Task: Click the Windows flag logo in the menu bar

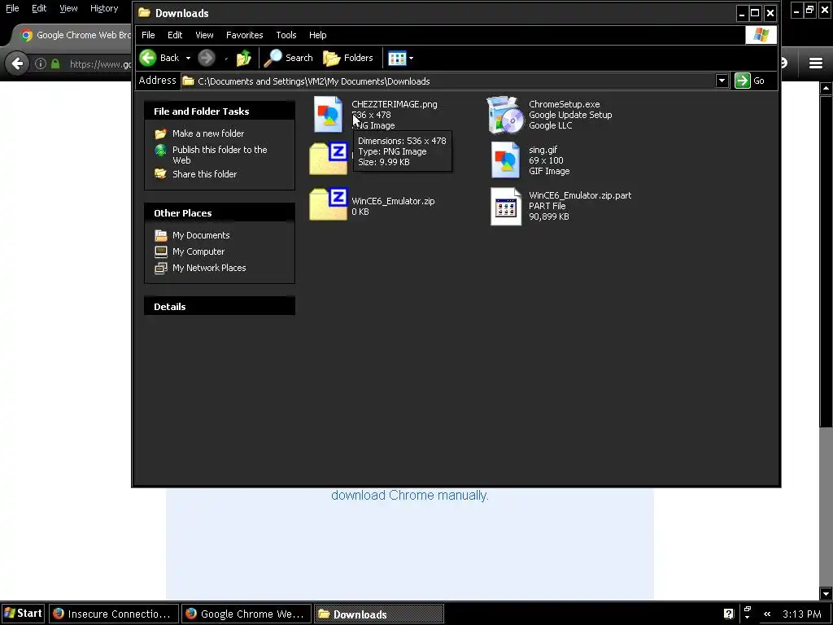Action: tap(761, 35)
